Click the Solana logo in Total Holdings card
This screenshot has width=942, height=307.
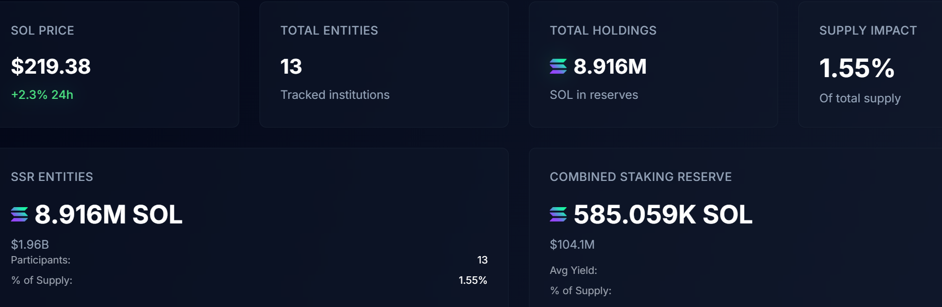pyautogui.click(x=558, y=66)
